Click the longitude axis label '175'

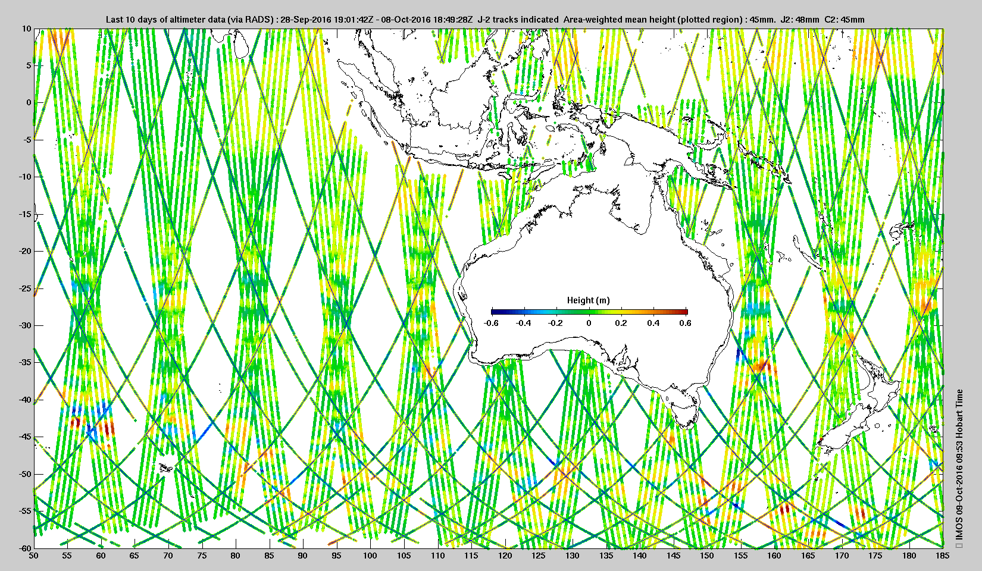876,556
